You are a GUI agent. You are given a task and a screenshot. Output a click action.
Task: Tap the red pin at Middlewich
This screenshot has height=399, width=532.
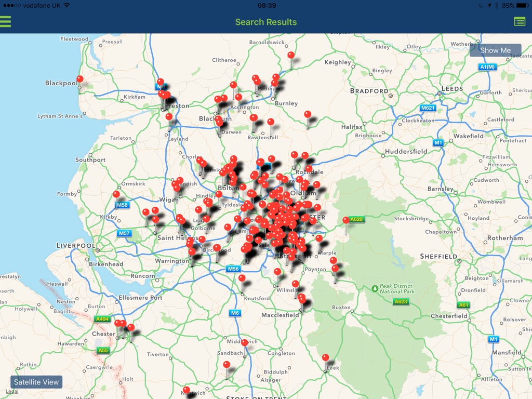tap(244, 343)
